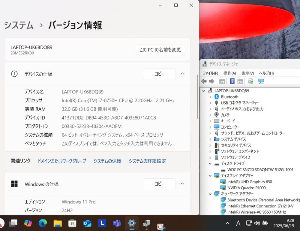Launch Microsoft Edge from the taskbar
Image resolution: width=300 pixels, height=231 pixels.
point(43,223)
